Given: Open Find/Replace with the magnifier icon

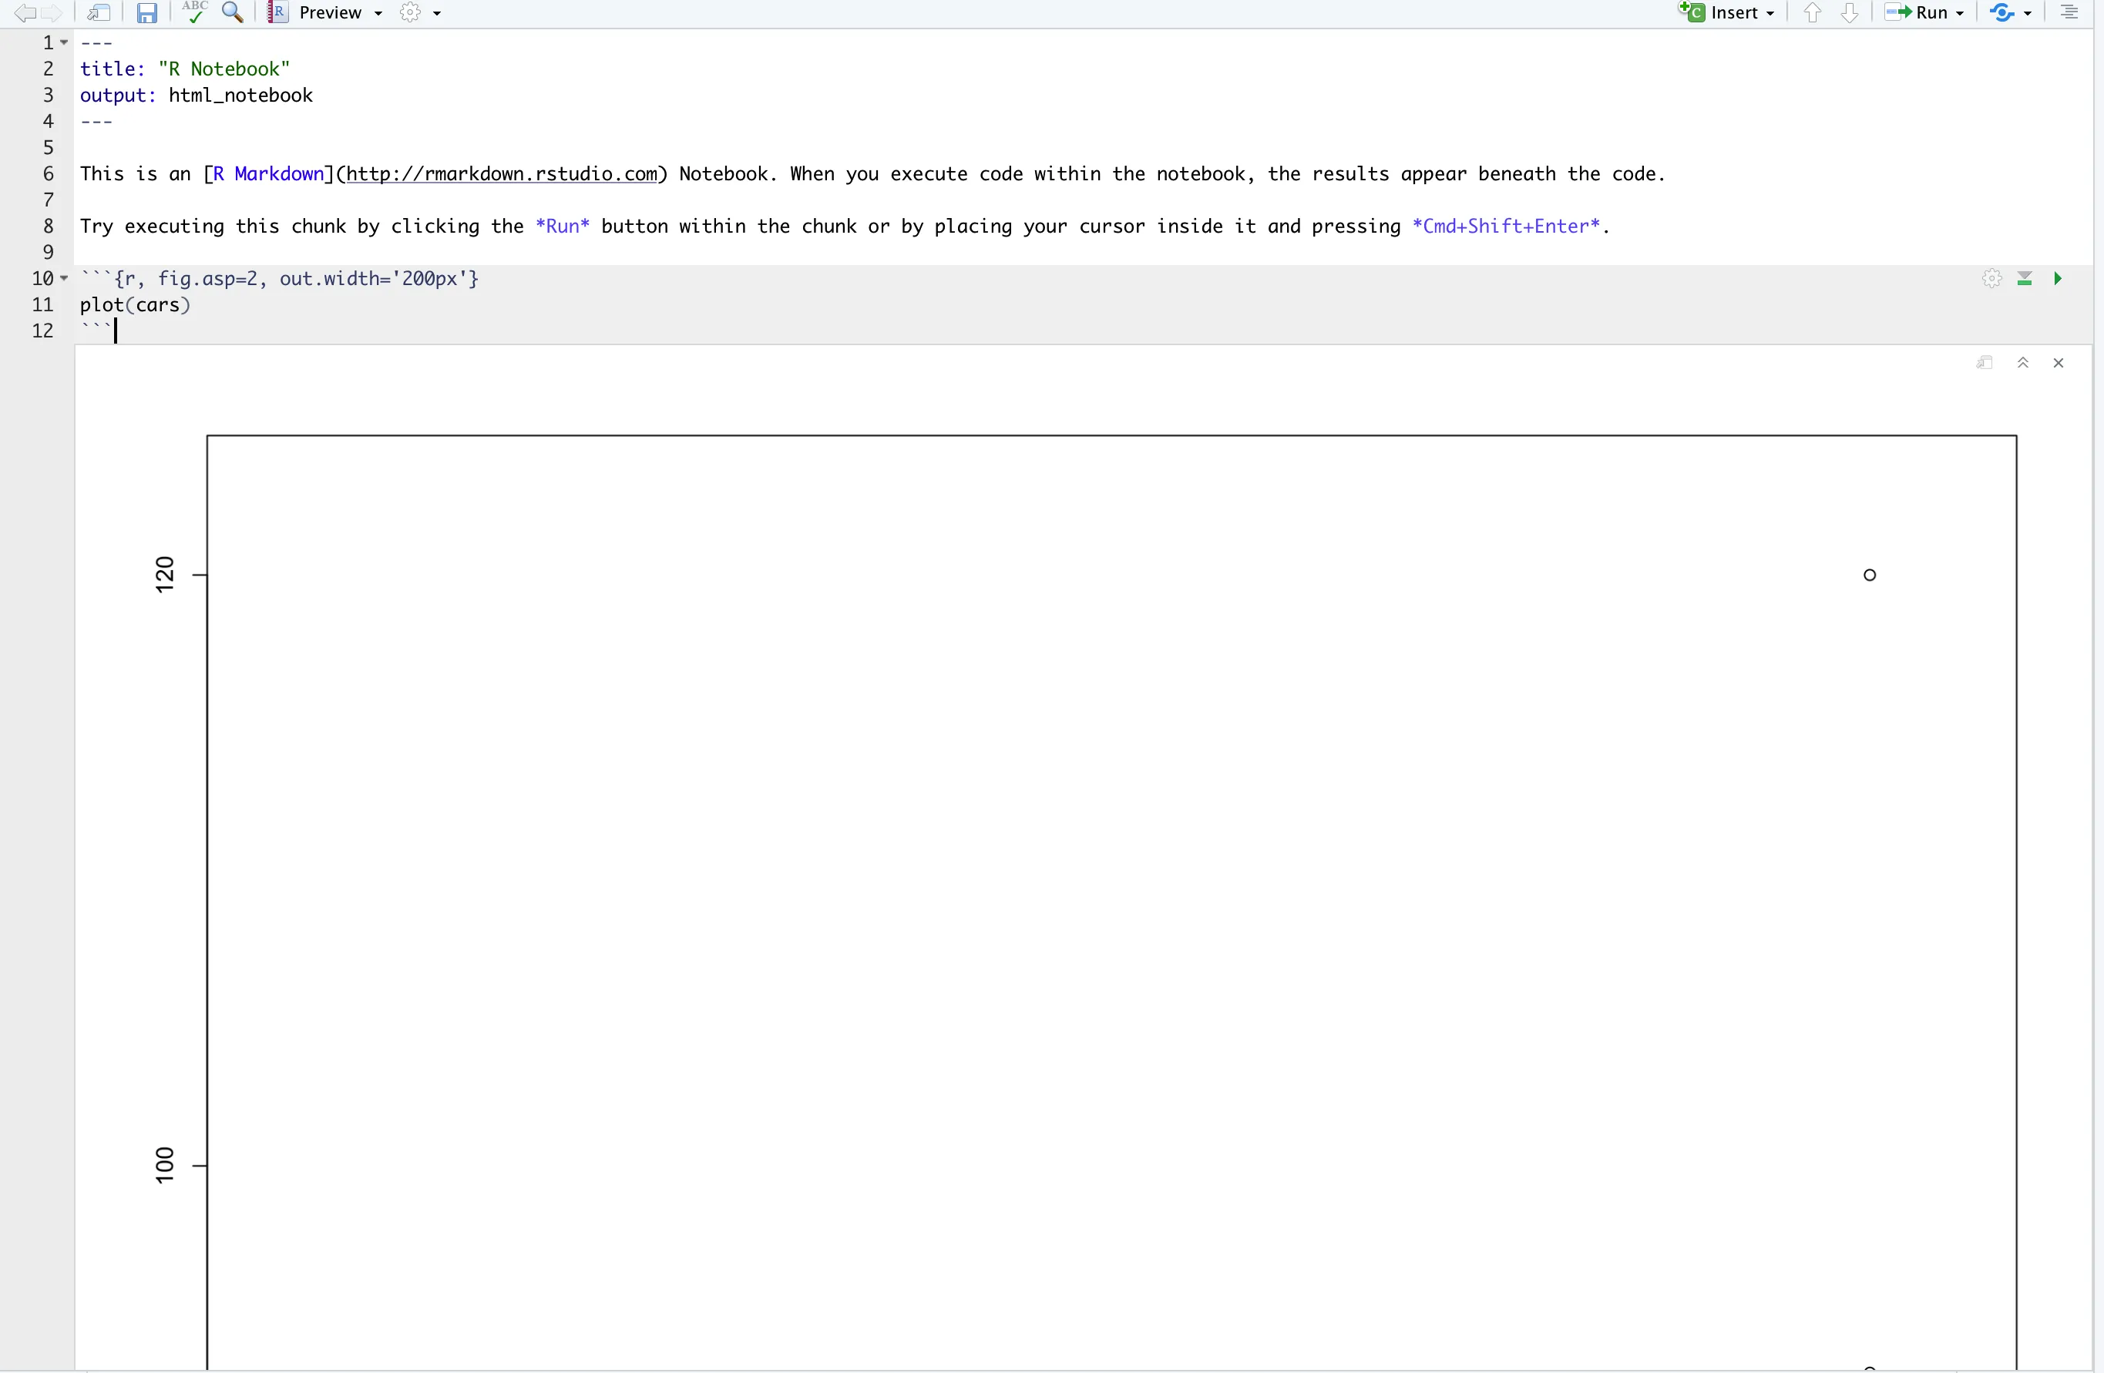Looking at the screenshot, I should pyautogui.click(x=233, y=12).
